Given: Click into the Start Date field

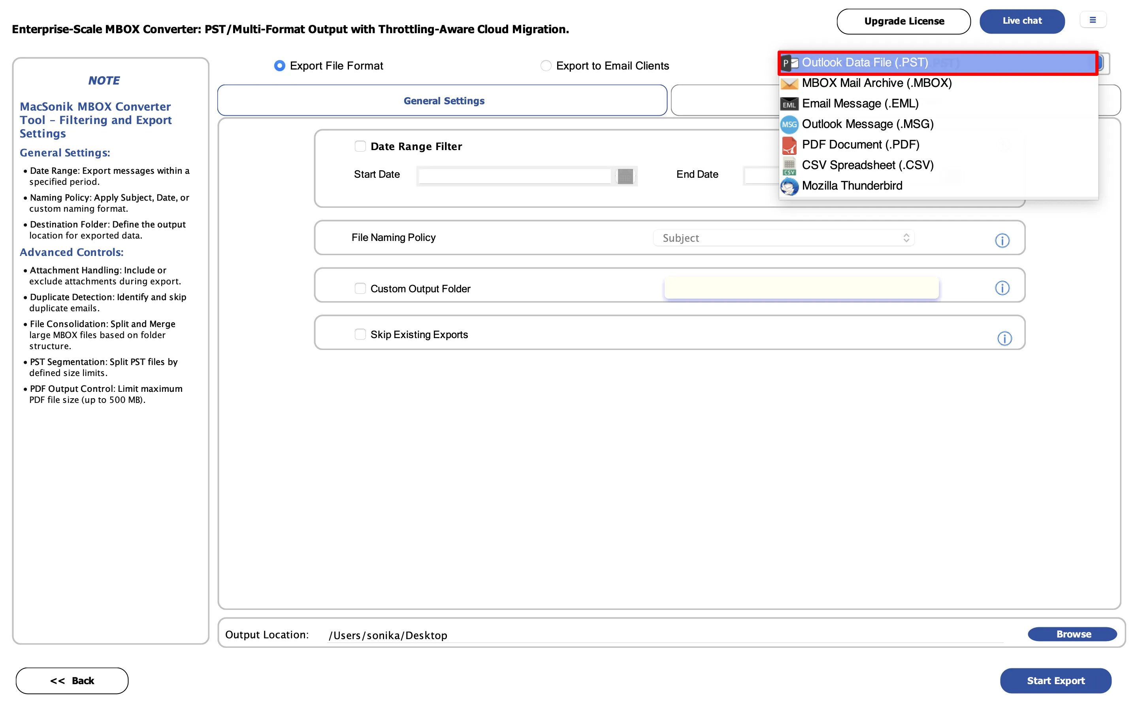Looking at the screenshot, I should (x=515, y=176).
